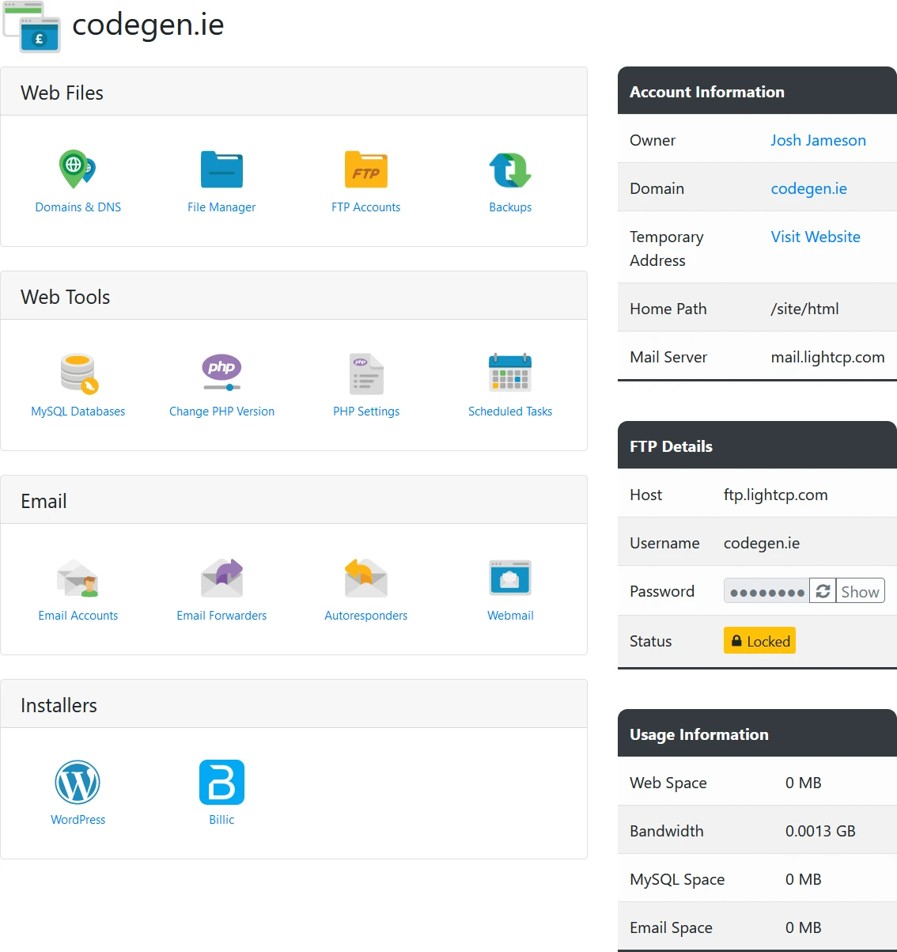Viewport: 897px width, 952px height.
Task: Regenerate the FTP password with refresh icon
Action: tap(823, 591)
